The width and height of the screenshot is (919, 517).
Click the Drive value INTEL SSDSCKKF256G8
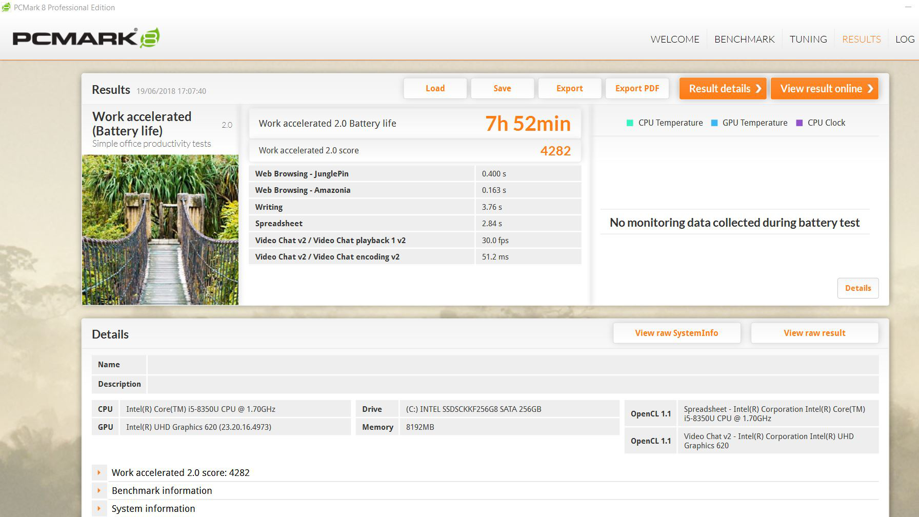(x=473, y=409)
